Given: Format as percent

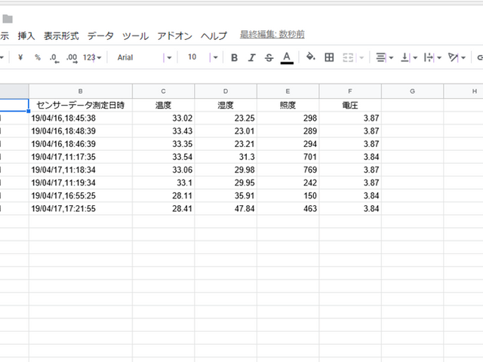Looking at the screenshot, I should click(x=38, y=57).
